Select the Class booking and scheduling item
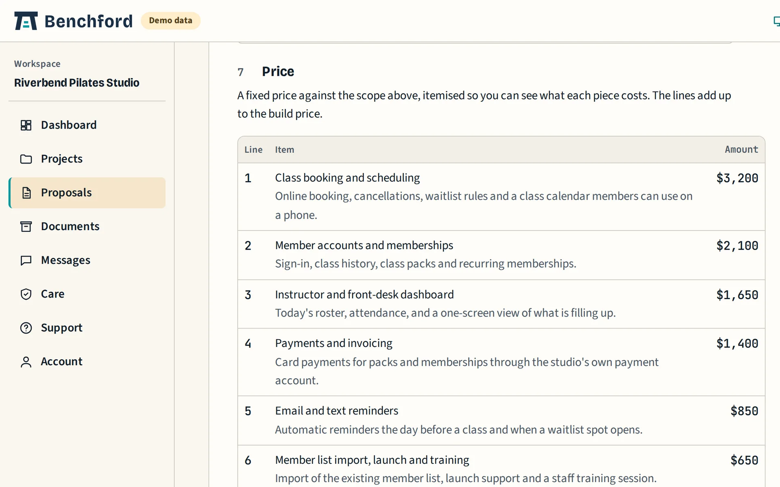This screenshot has width=780, height=487. tap(347, 178)
